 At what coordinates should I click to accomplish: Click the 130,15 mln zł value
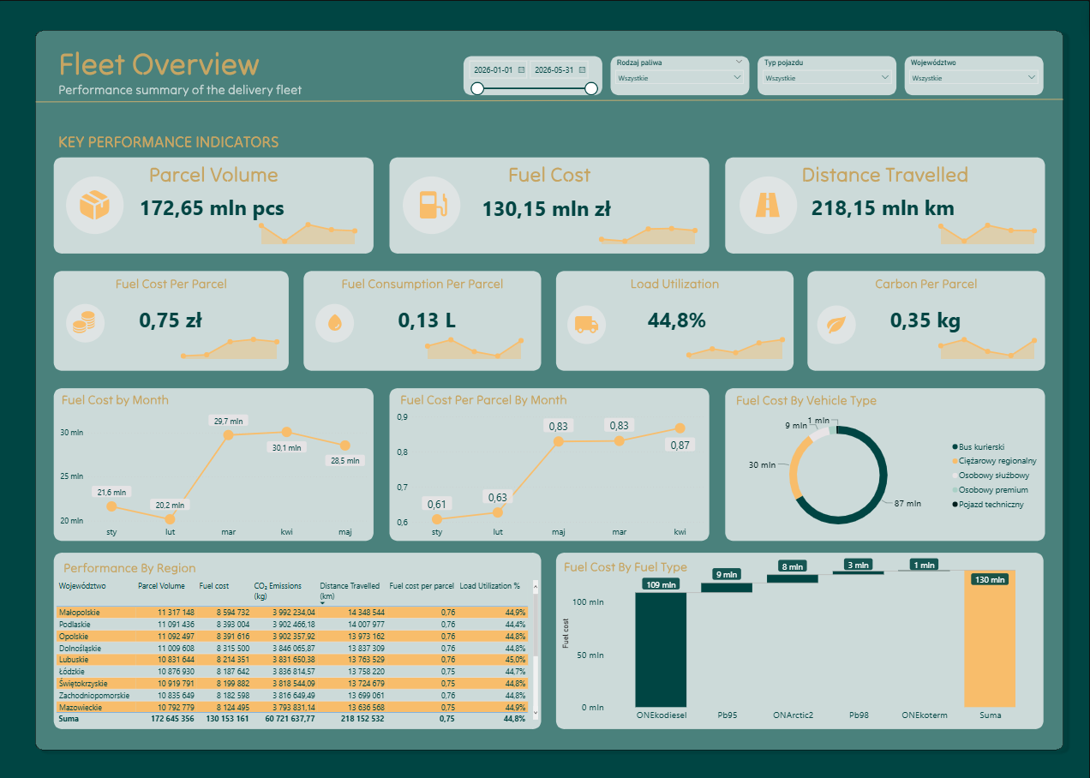tap(546, 208)
